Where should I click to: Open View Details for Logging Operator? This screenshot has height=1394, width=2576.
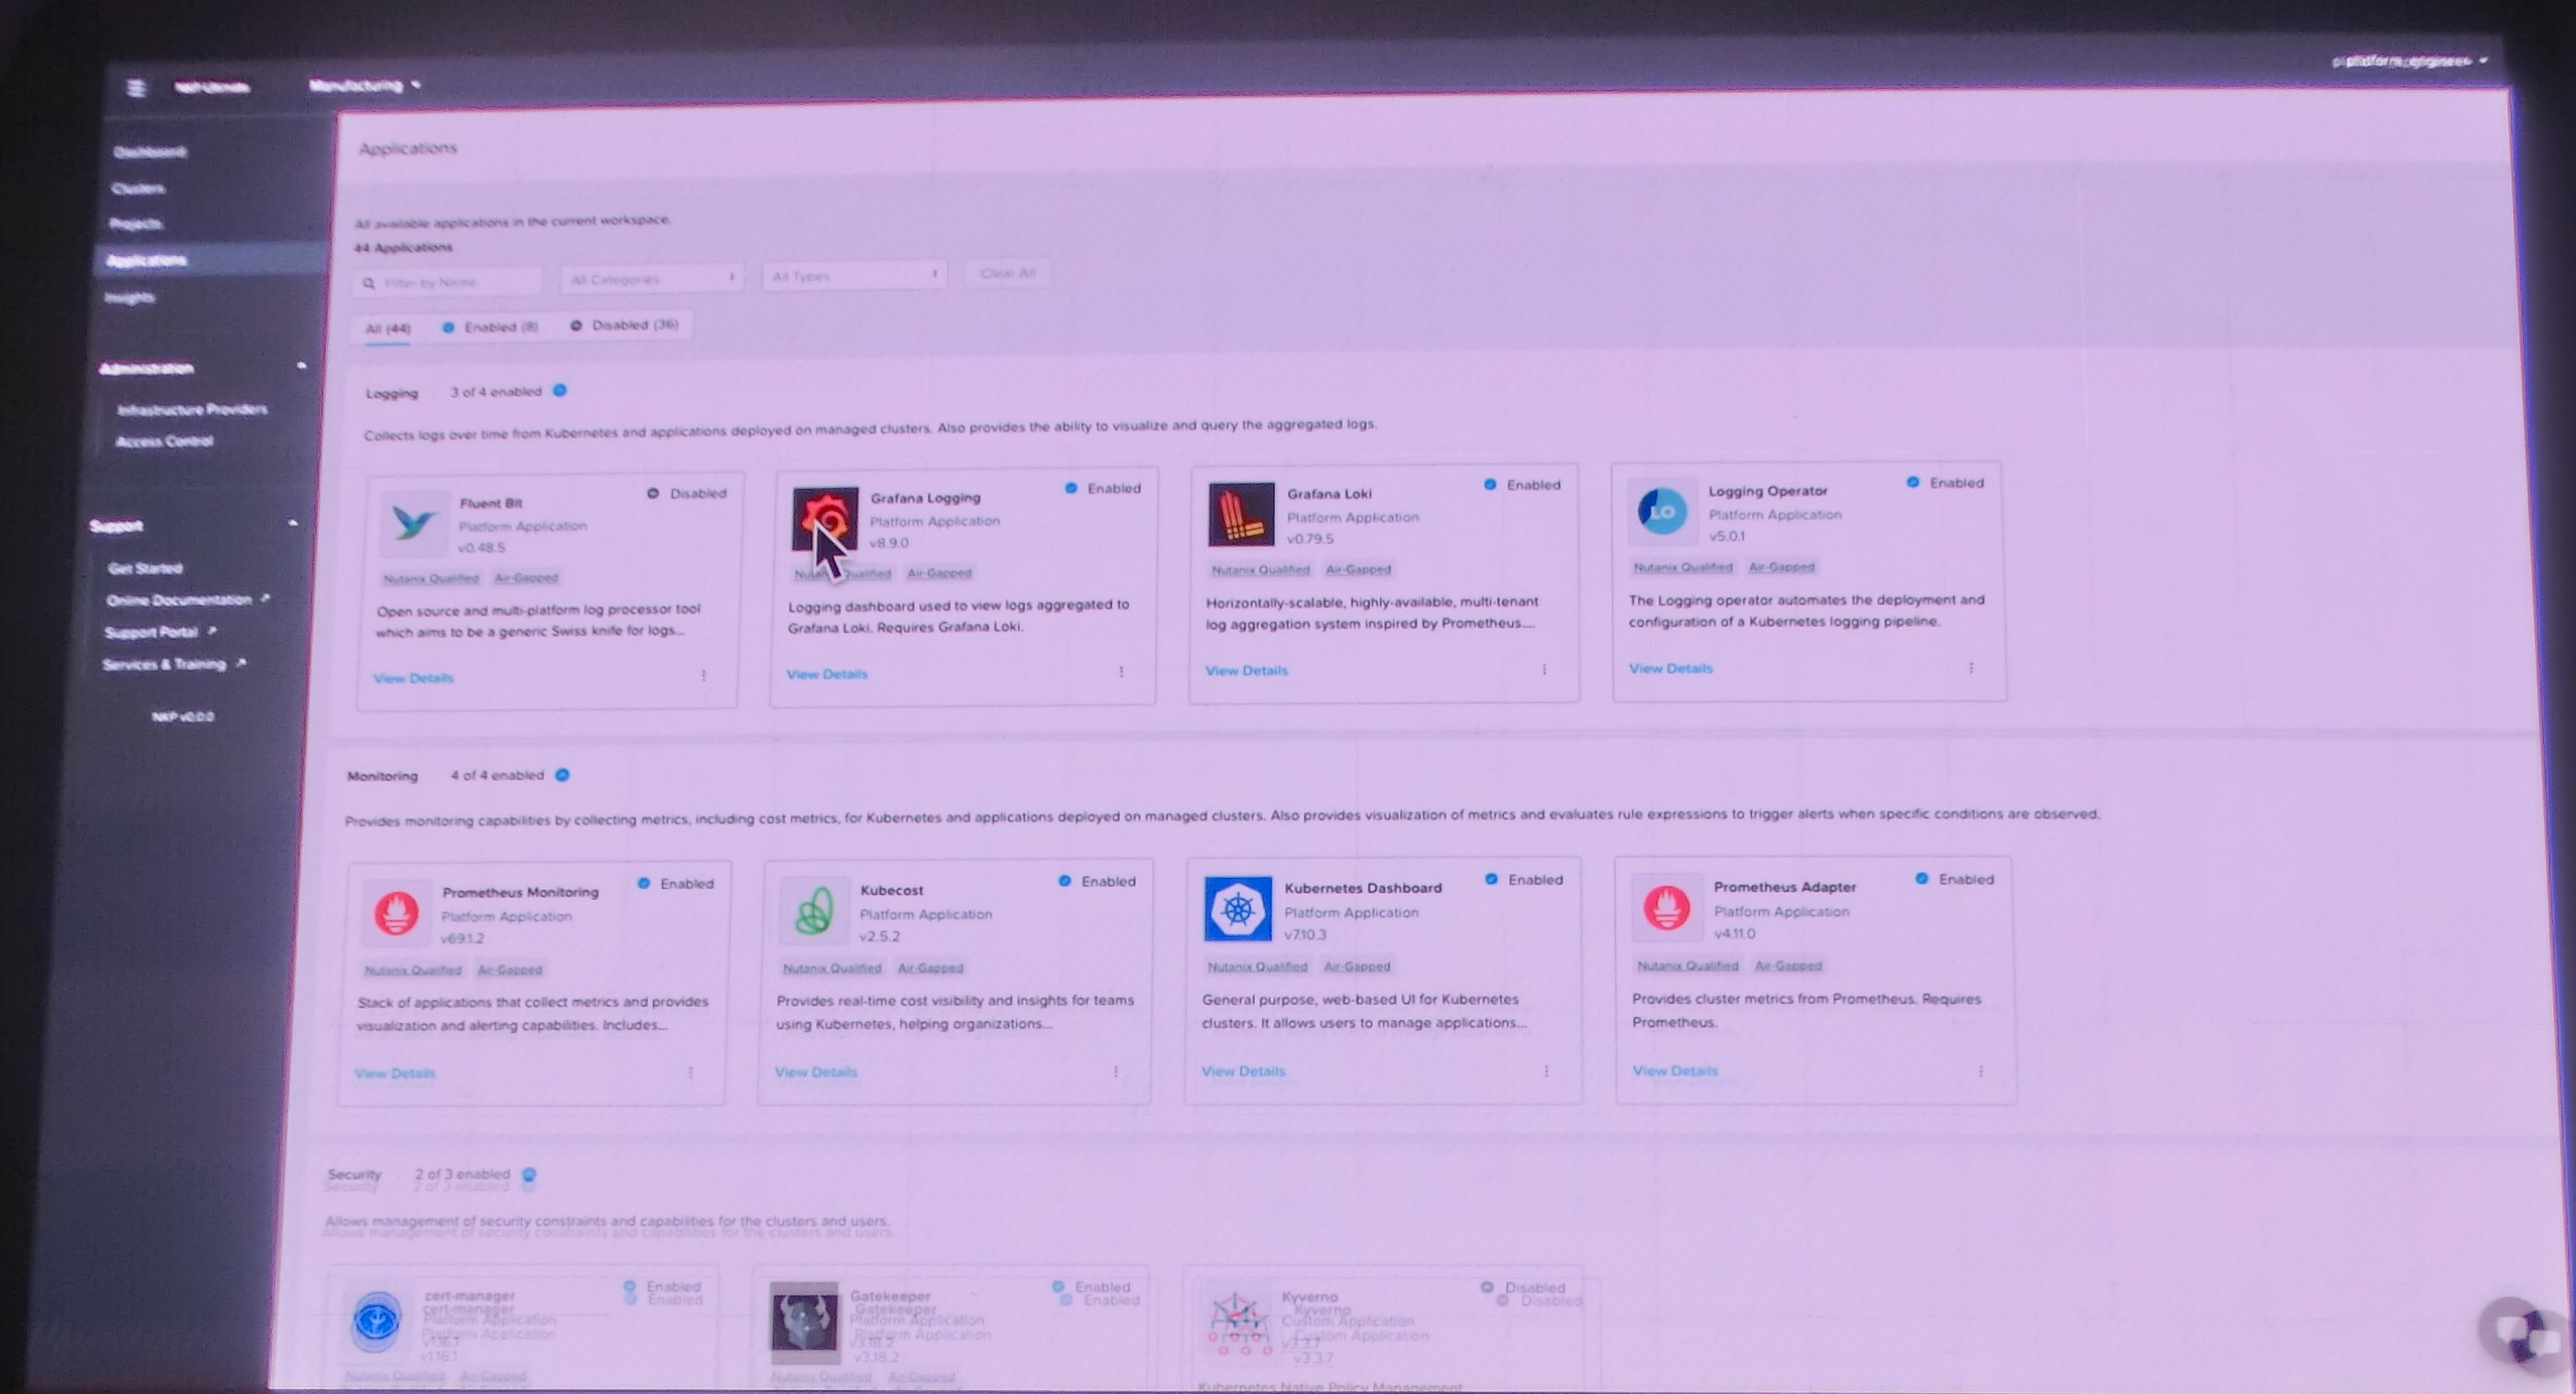click(x=1670, y=668)
